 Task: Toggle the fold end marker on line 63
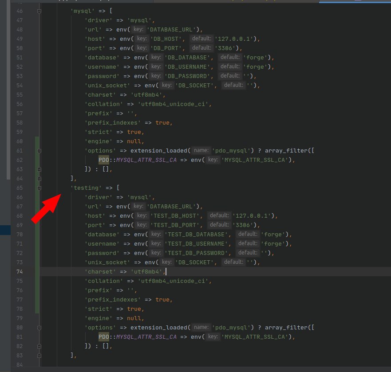click(x=39, y=169)
